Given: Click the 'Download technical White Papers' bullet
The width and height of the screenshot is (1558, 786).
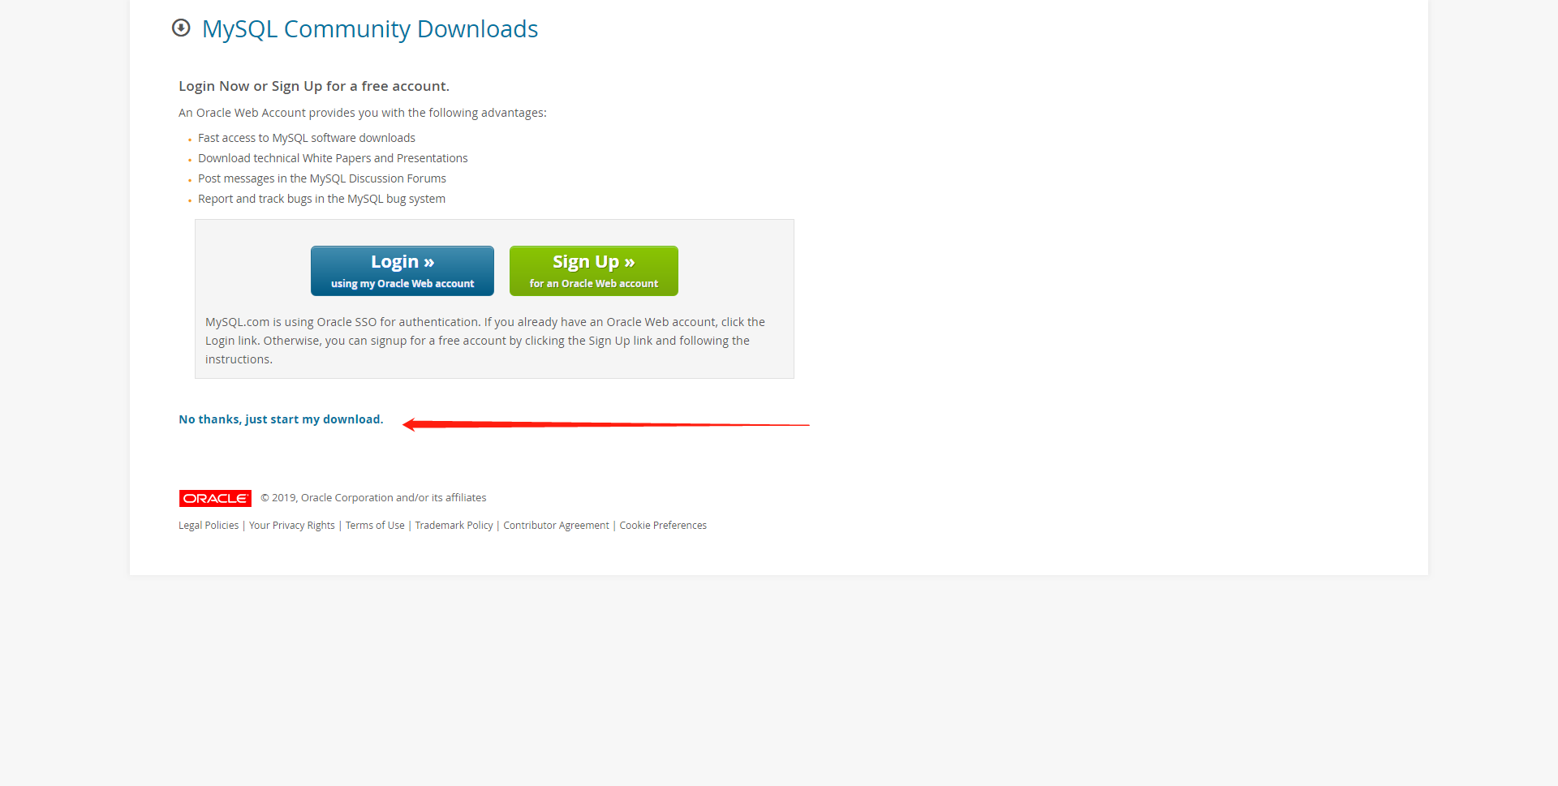Looking at the screenshot, I should 333,158.
